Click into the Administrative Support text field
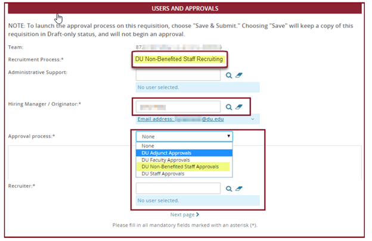 point(178,76)
